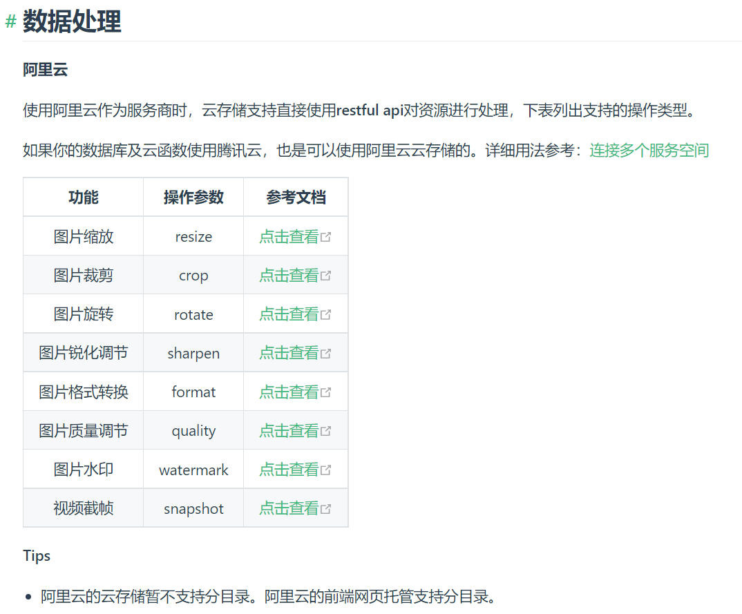Click the 图片旋转 cell
The height and width of the screenshot is (614, 742).
pyautogui.click(x=84, y=314)
